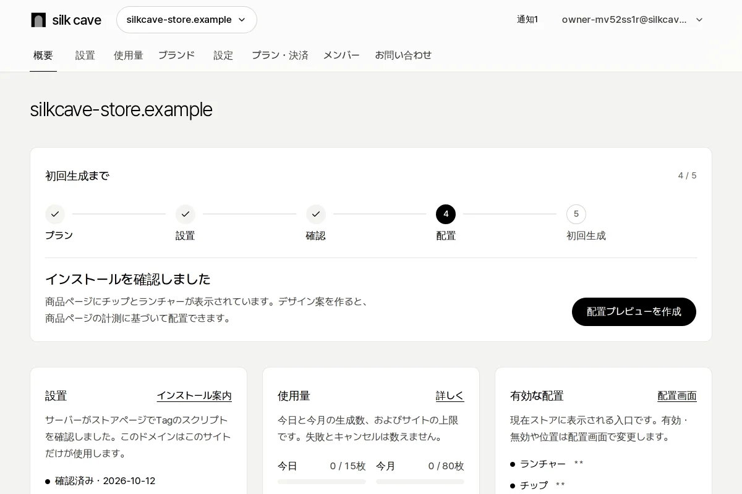Click the completed 設置 step checkmark
Viewport: 742px width, 494px height.
tap(185, 214)
